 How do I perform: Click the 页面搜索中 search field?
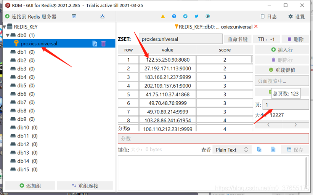(x=282, y=81)
